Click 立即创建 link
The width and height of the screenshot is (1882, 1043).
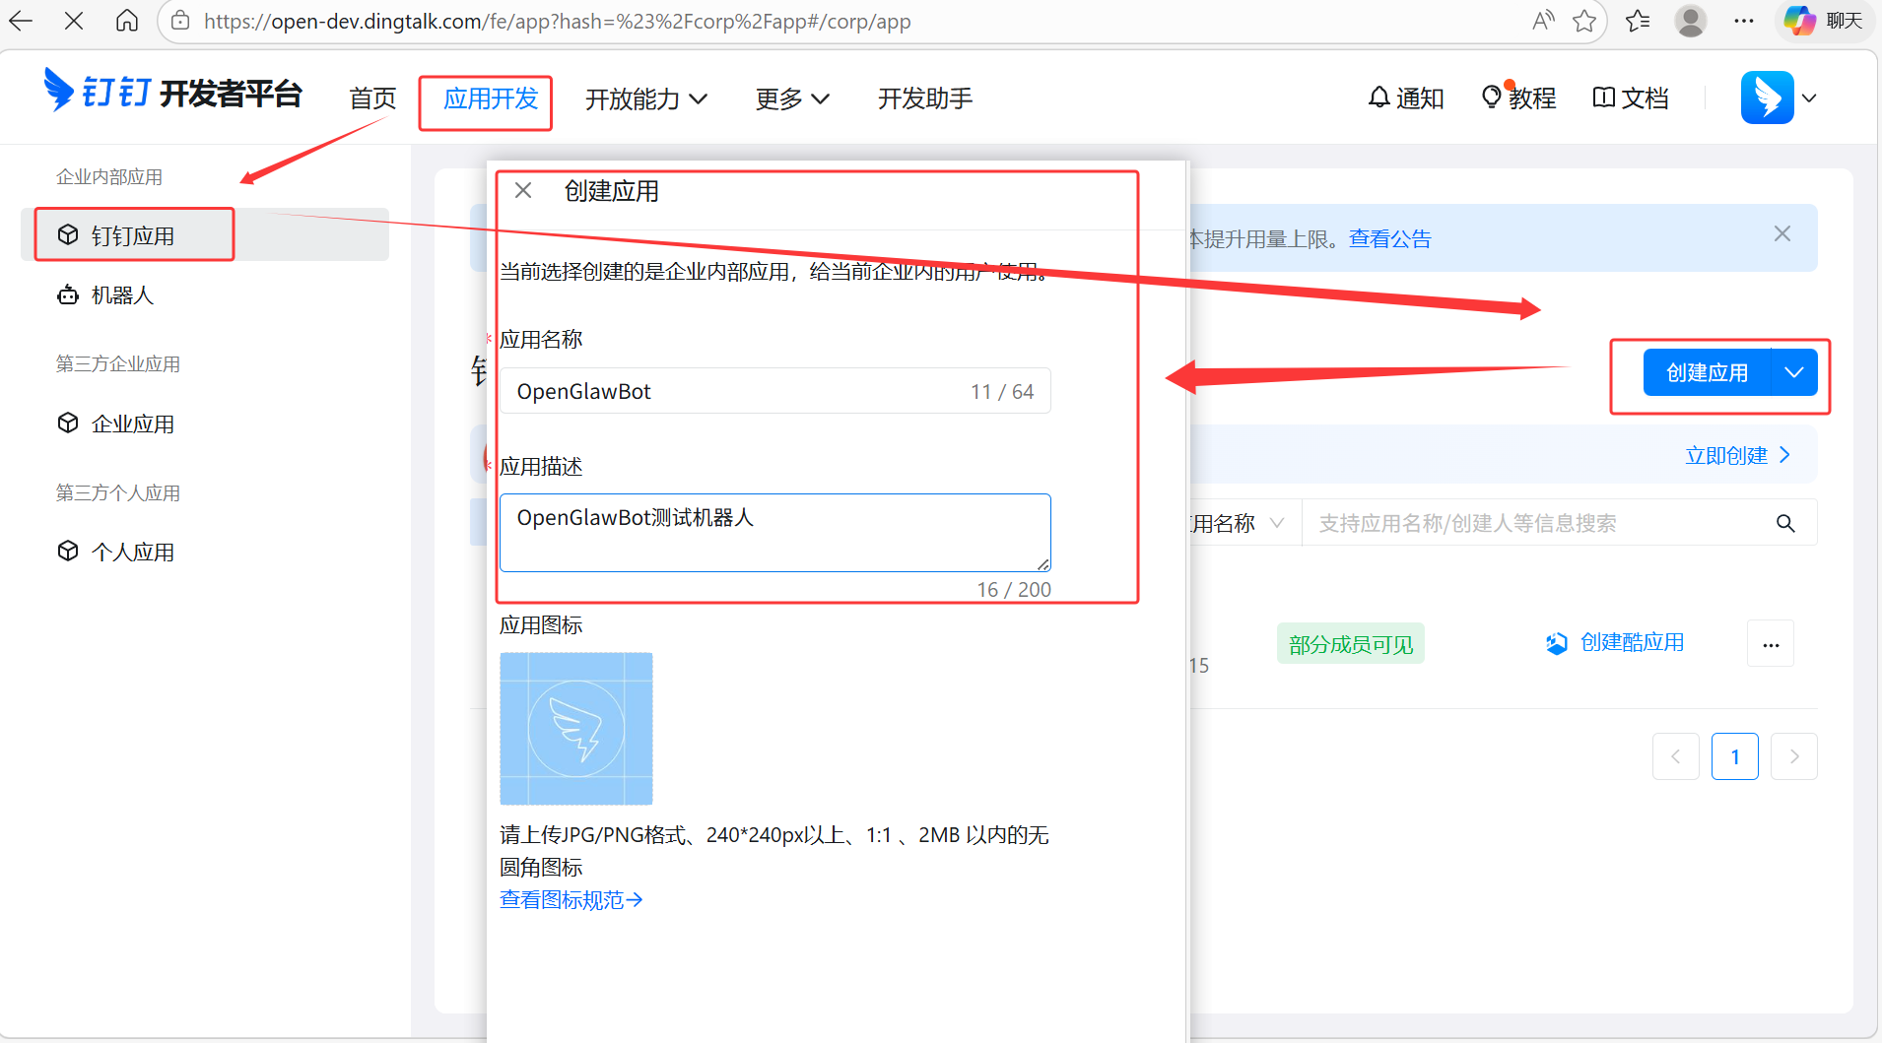1737,455
